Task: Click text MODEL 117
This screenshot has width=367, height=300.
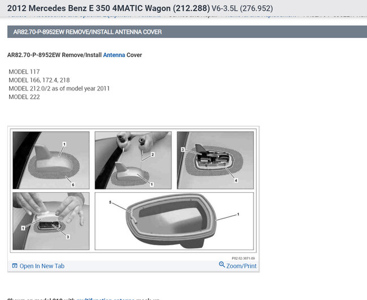Action: pos(24,72)
